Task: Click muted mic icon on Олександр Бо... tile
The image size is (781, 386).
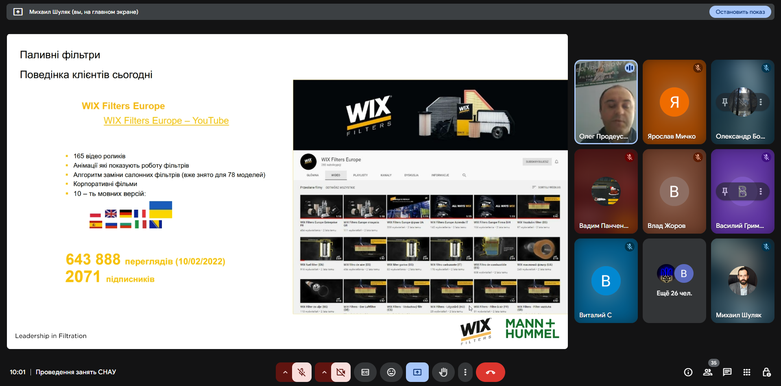Action: click(x=766, y=68)
